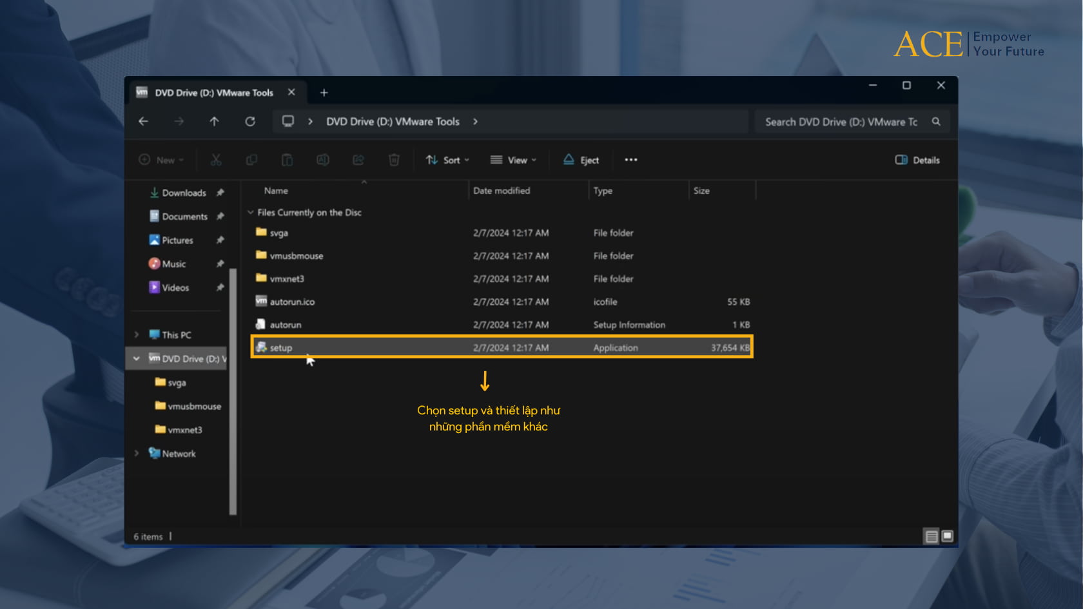Select DVD Drive (D:) in navigation pane
This screenshot has height=609, width=1083.
[187, 358]
